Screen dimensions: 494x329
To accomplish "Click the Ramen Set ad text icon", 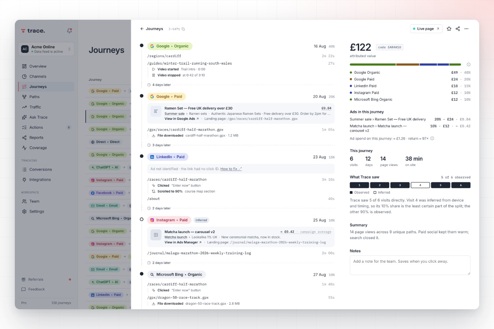I will 156,111.
